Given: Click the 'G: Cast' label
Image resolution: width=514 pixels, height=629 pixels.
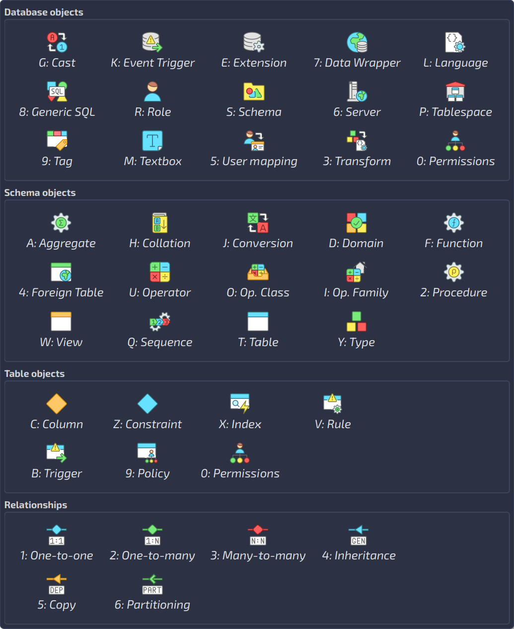Looking at the screenshot, I should (x=57, y=63).
